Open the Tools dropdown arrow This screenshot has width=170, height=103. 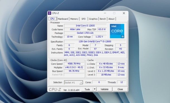point(94,89)
